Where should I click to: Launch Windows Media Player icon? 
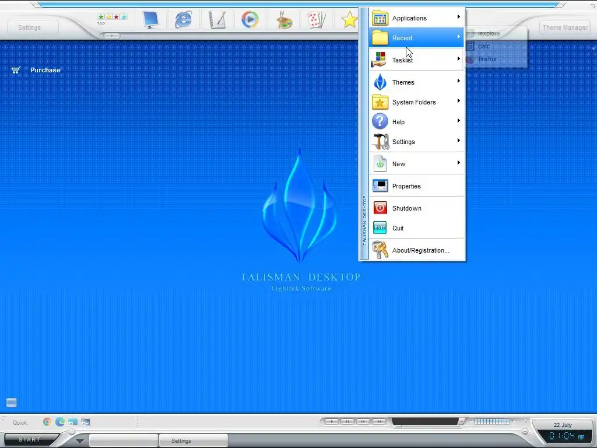tap(250, 19)
